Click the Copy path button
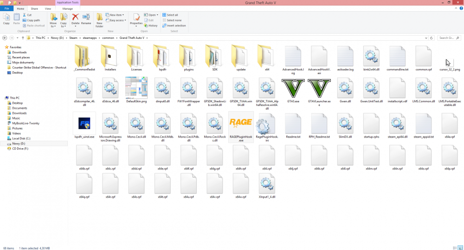 (x=32, y=20)
